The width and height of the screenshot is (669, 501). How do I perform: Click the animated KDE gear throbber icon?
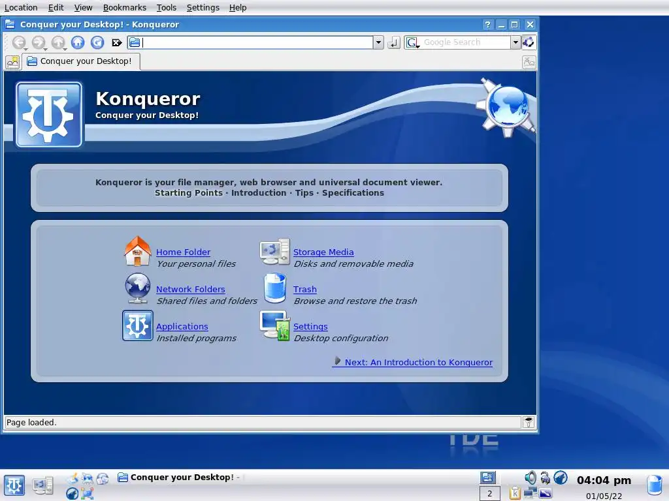click(x=529, y=42)
